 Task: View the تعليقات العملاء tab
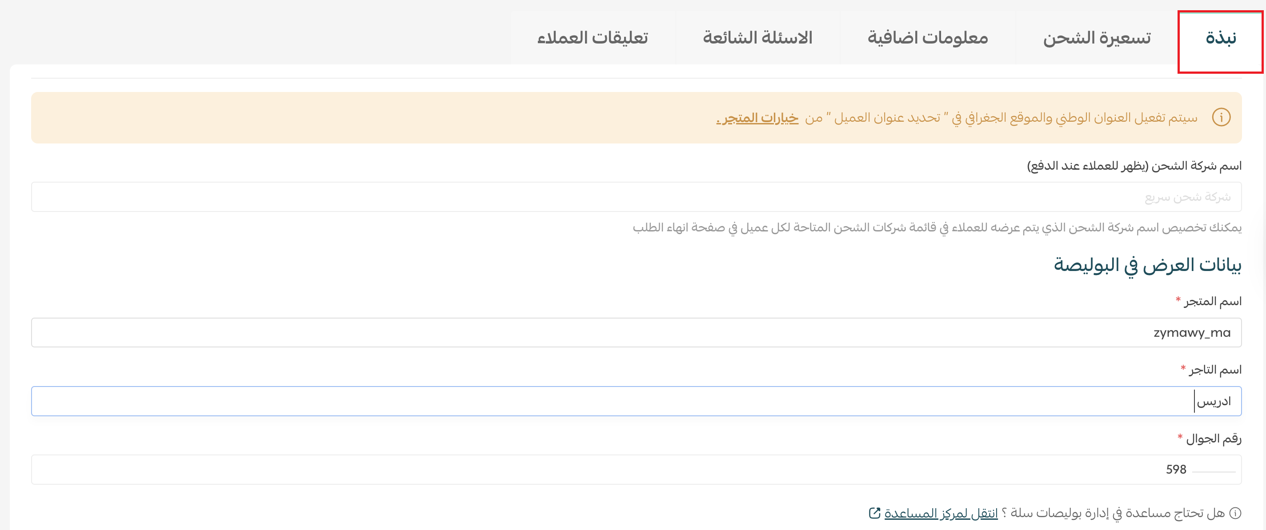592,38
